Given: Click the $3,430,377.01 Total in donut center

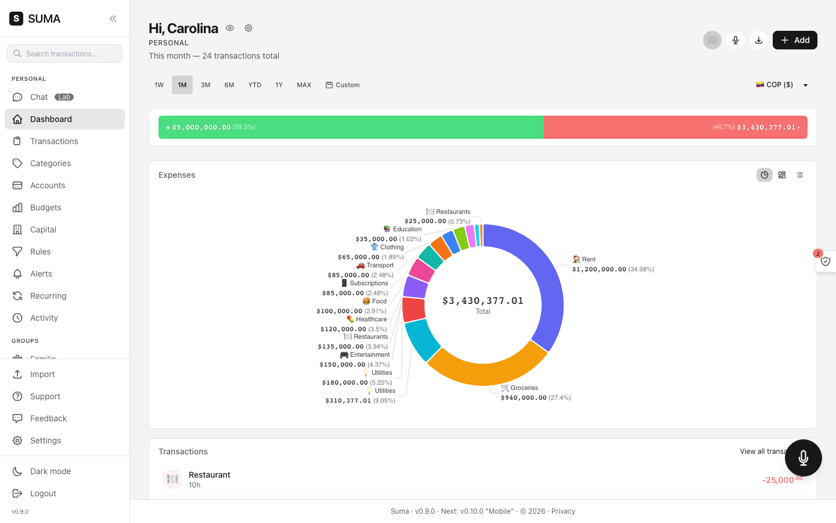Looking at the screenshot, I should tap(483, 305).
